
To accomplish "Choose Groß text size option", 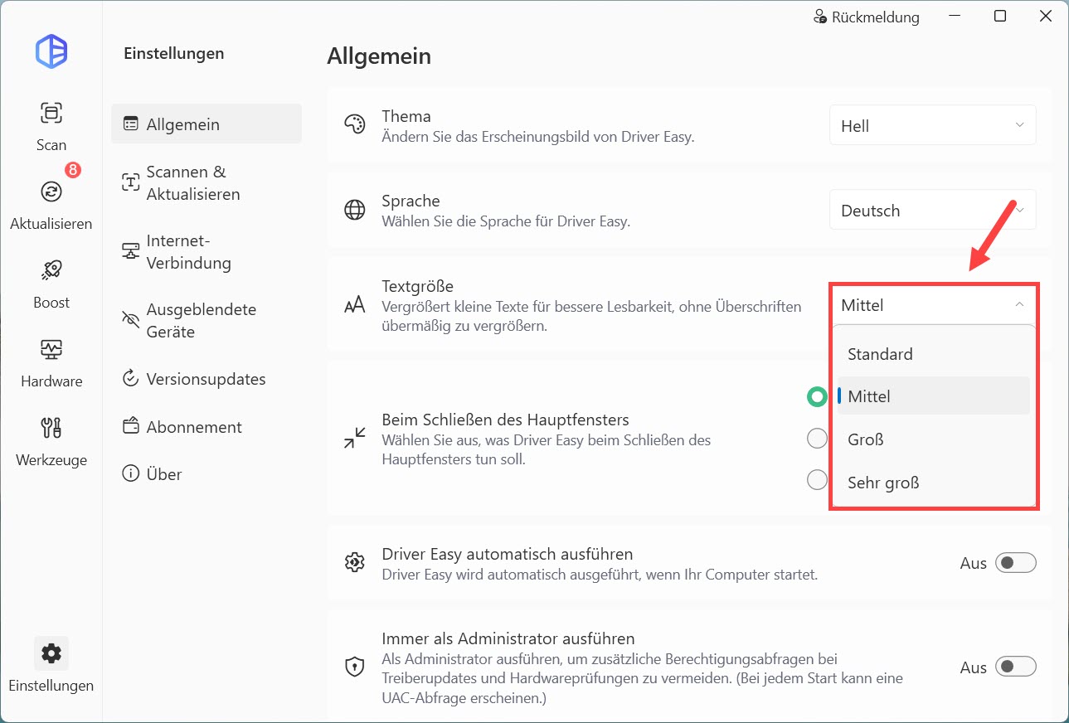I will tap(934, 439).
